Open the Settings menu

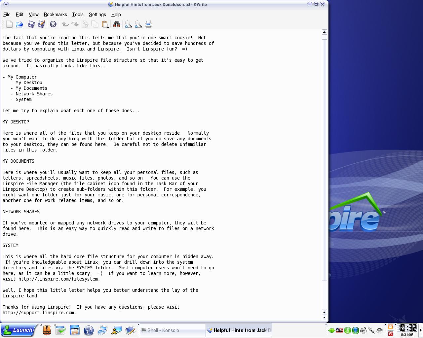point(97,15)
